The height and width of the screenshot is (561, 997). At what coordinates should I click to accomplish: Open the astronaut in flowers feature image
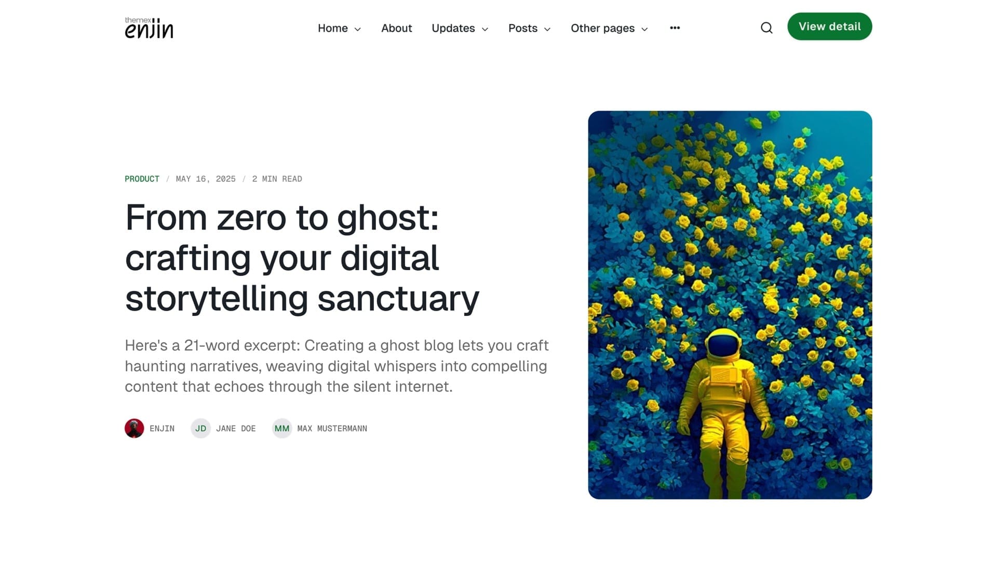click(x=730, y=305)
